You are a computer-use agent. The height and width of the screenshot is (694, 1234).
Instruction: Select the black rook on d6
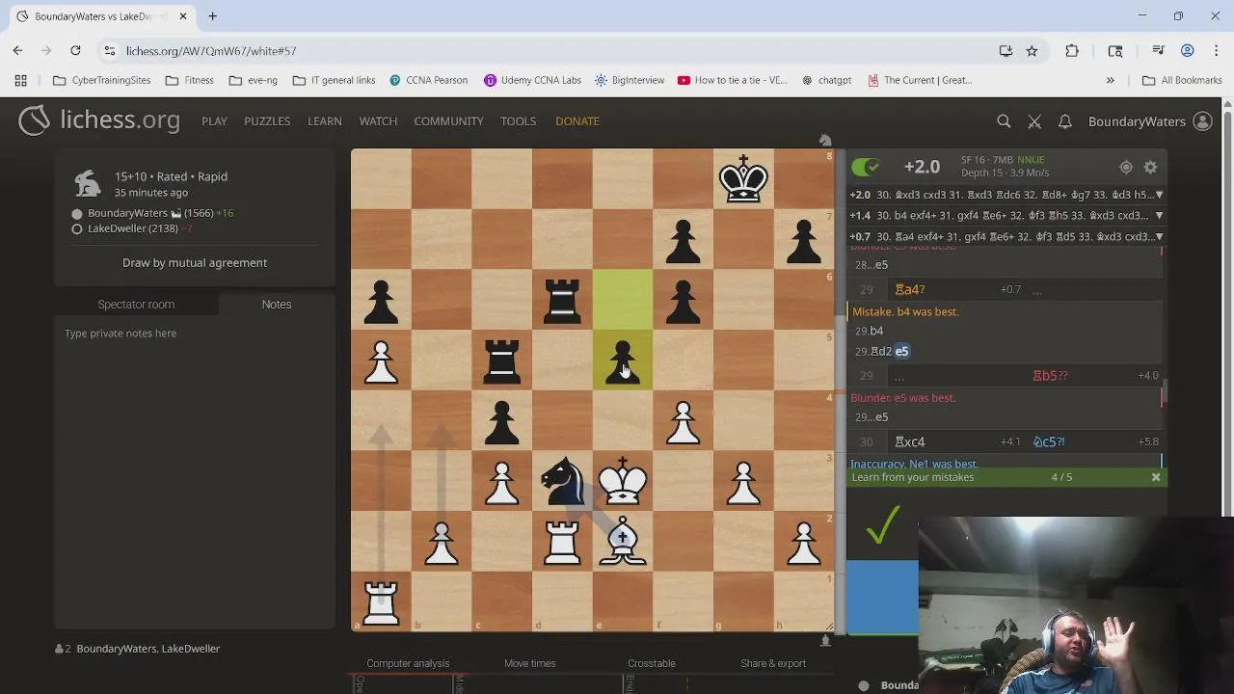(x=562, y=300)
